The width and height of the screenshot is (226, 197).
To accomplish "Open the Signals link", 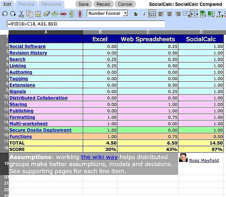I will pos(18,92).
